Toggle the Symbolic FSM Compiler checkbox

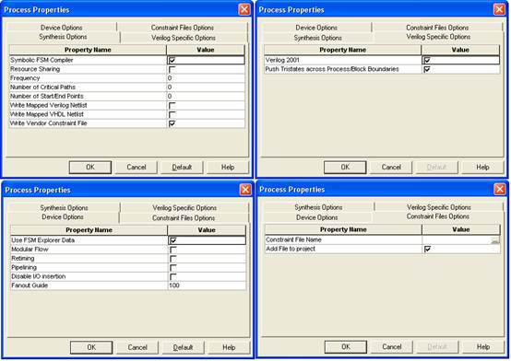tap(172, 60)
